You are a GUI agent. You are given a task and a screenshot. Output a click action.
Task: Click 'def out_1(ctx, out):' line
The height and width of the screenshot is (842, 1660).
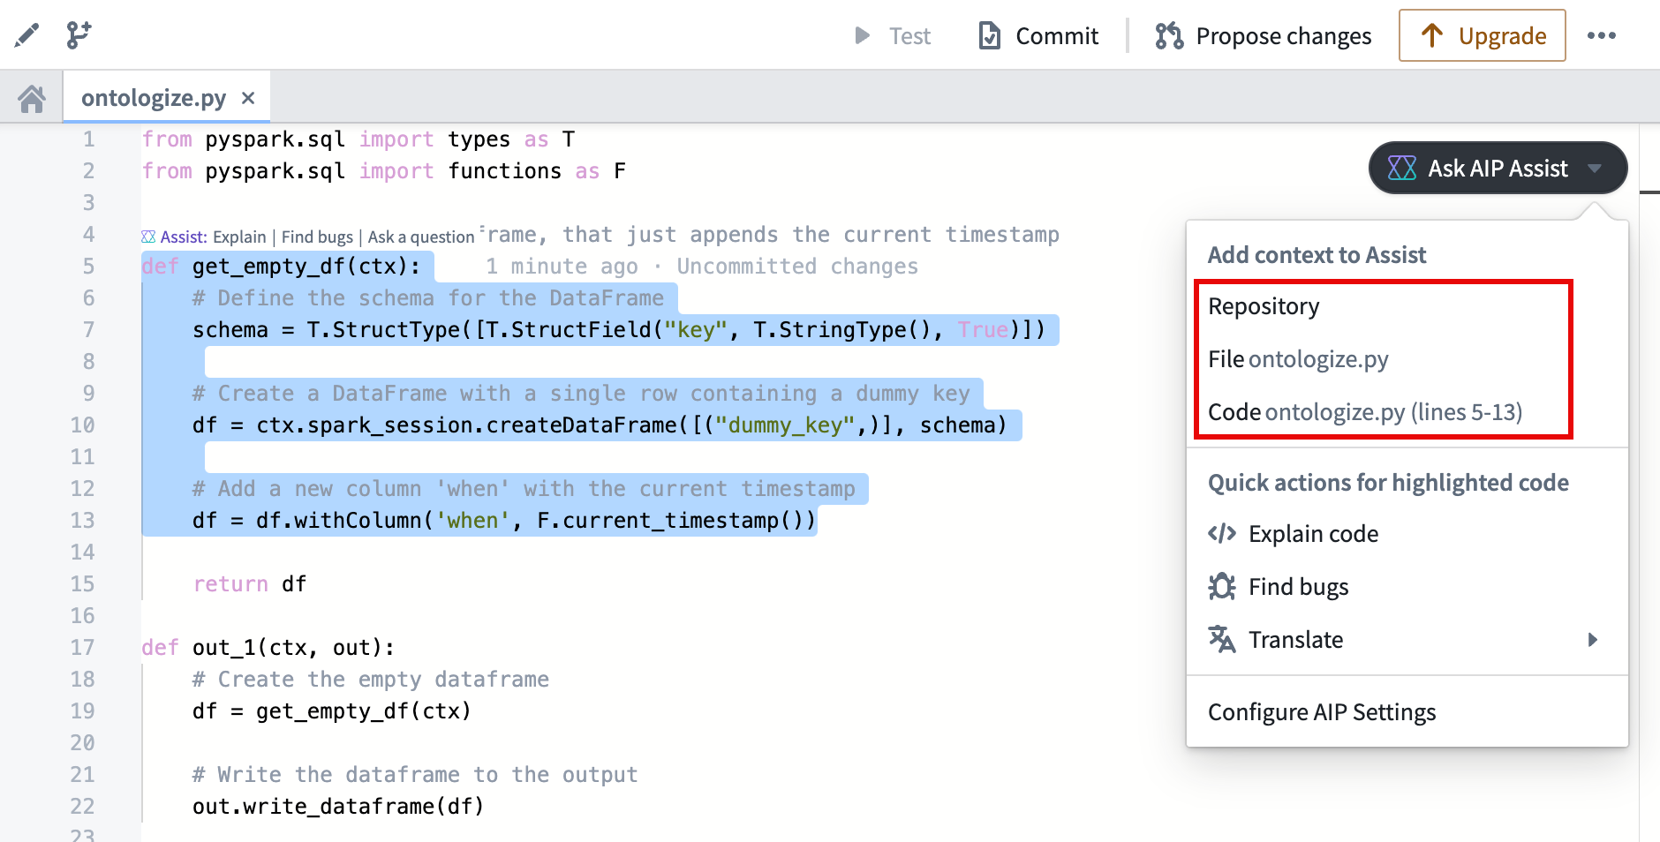[268, 648]
